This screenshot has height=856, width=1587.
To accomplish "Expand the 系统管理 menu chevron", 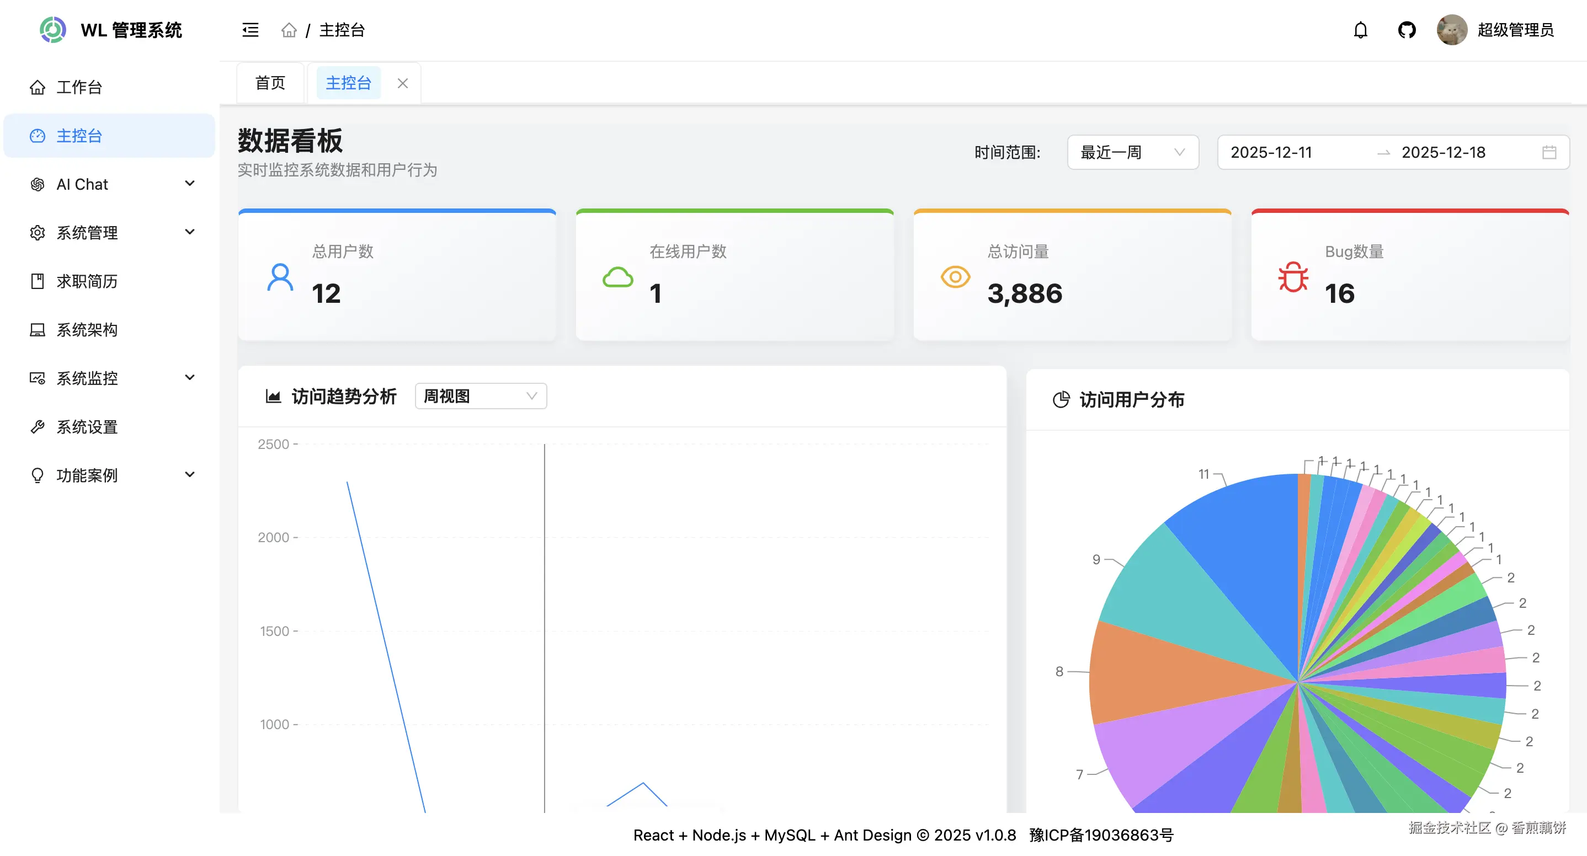I will 190,232.
